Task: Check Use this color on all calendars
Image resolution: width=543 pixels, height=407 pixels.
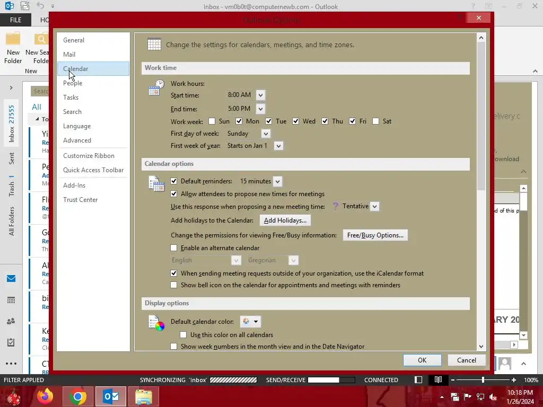Action: click(x=183, y=335)
